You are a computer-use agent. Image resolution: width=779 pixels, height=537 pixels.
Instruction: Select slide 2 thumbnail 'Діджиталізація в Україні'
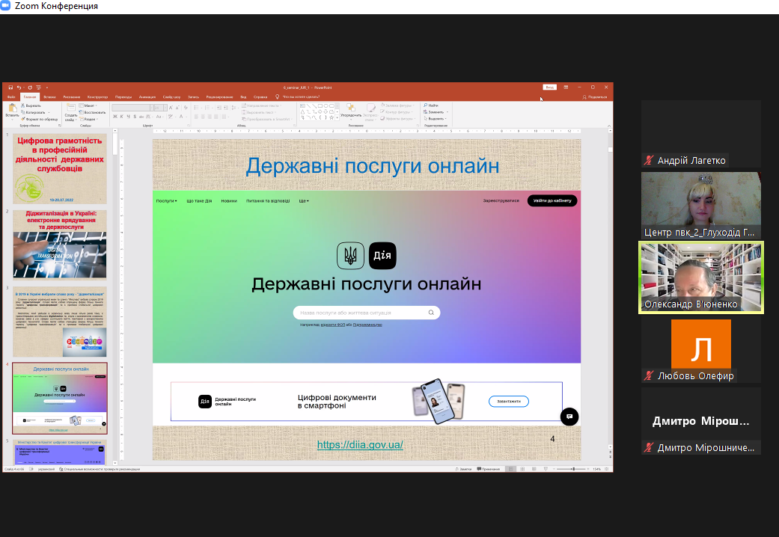point(60,244)
